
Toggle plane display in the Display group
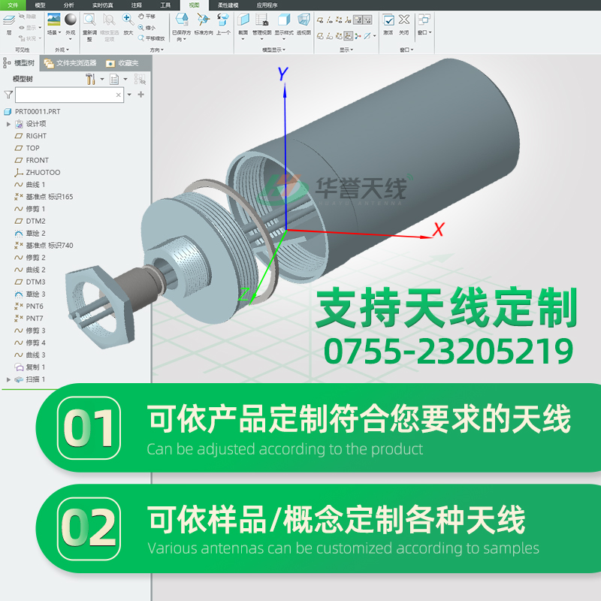320,20
